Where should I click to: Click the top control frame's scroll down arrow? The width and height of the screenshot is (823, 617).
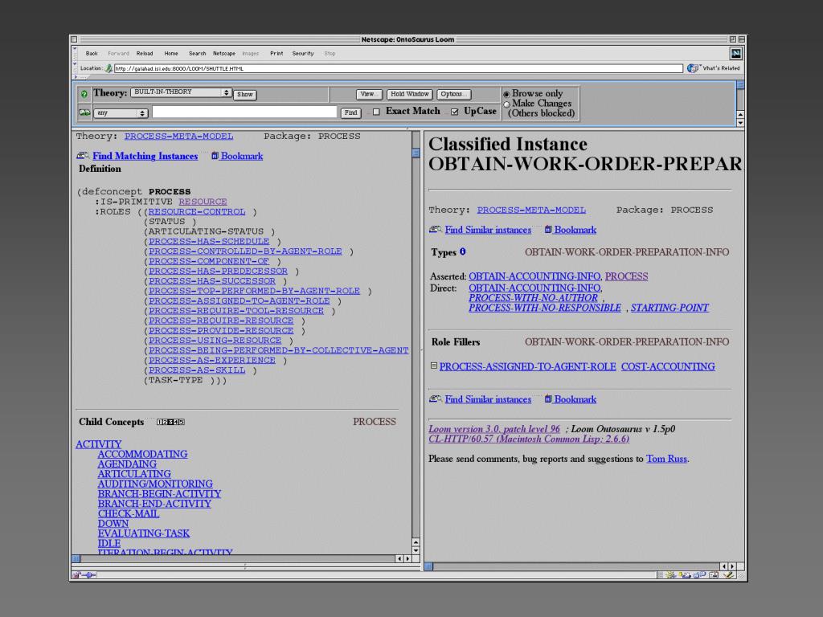point(740,123)
